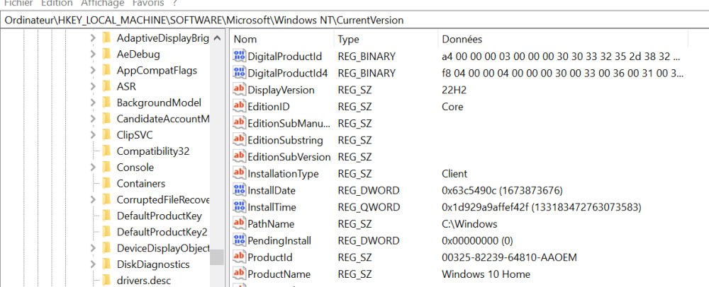Click the DigitalProductId binary value icon
709x287 pixels.
coord(240,57)
